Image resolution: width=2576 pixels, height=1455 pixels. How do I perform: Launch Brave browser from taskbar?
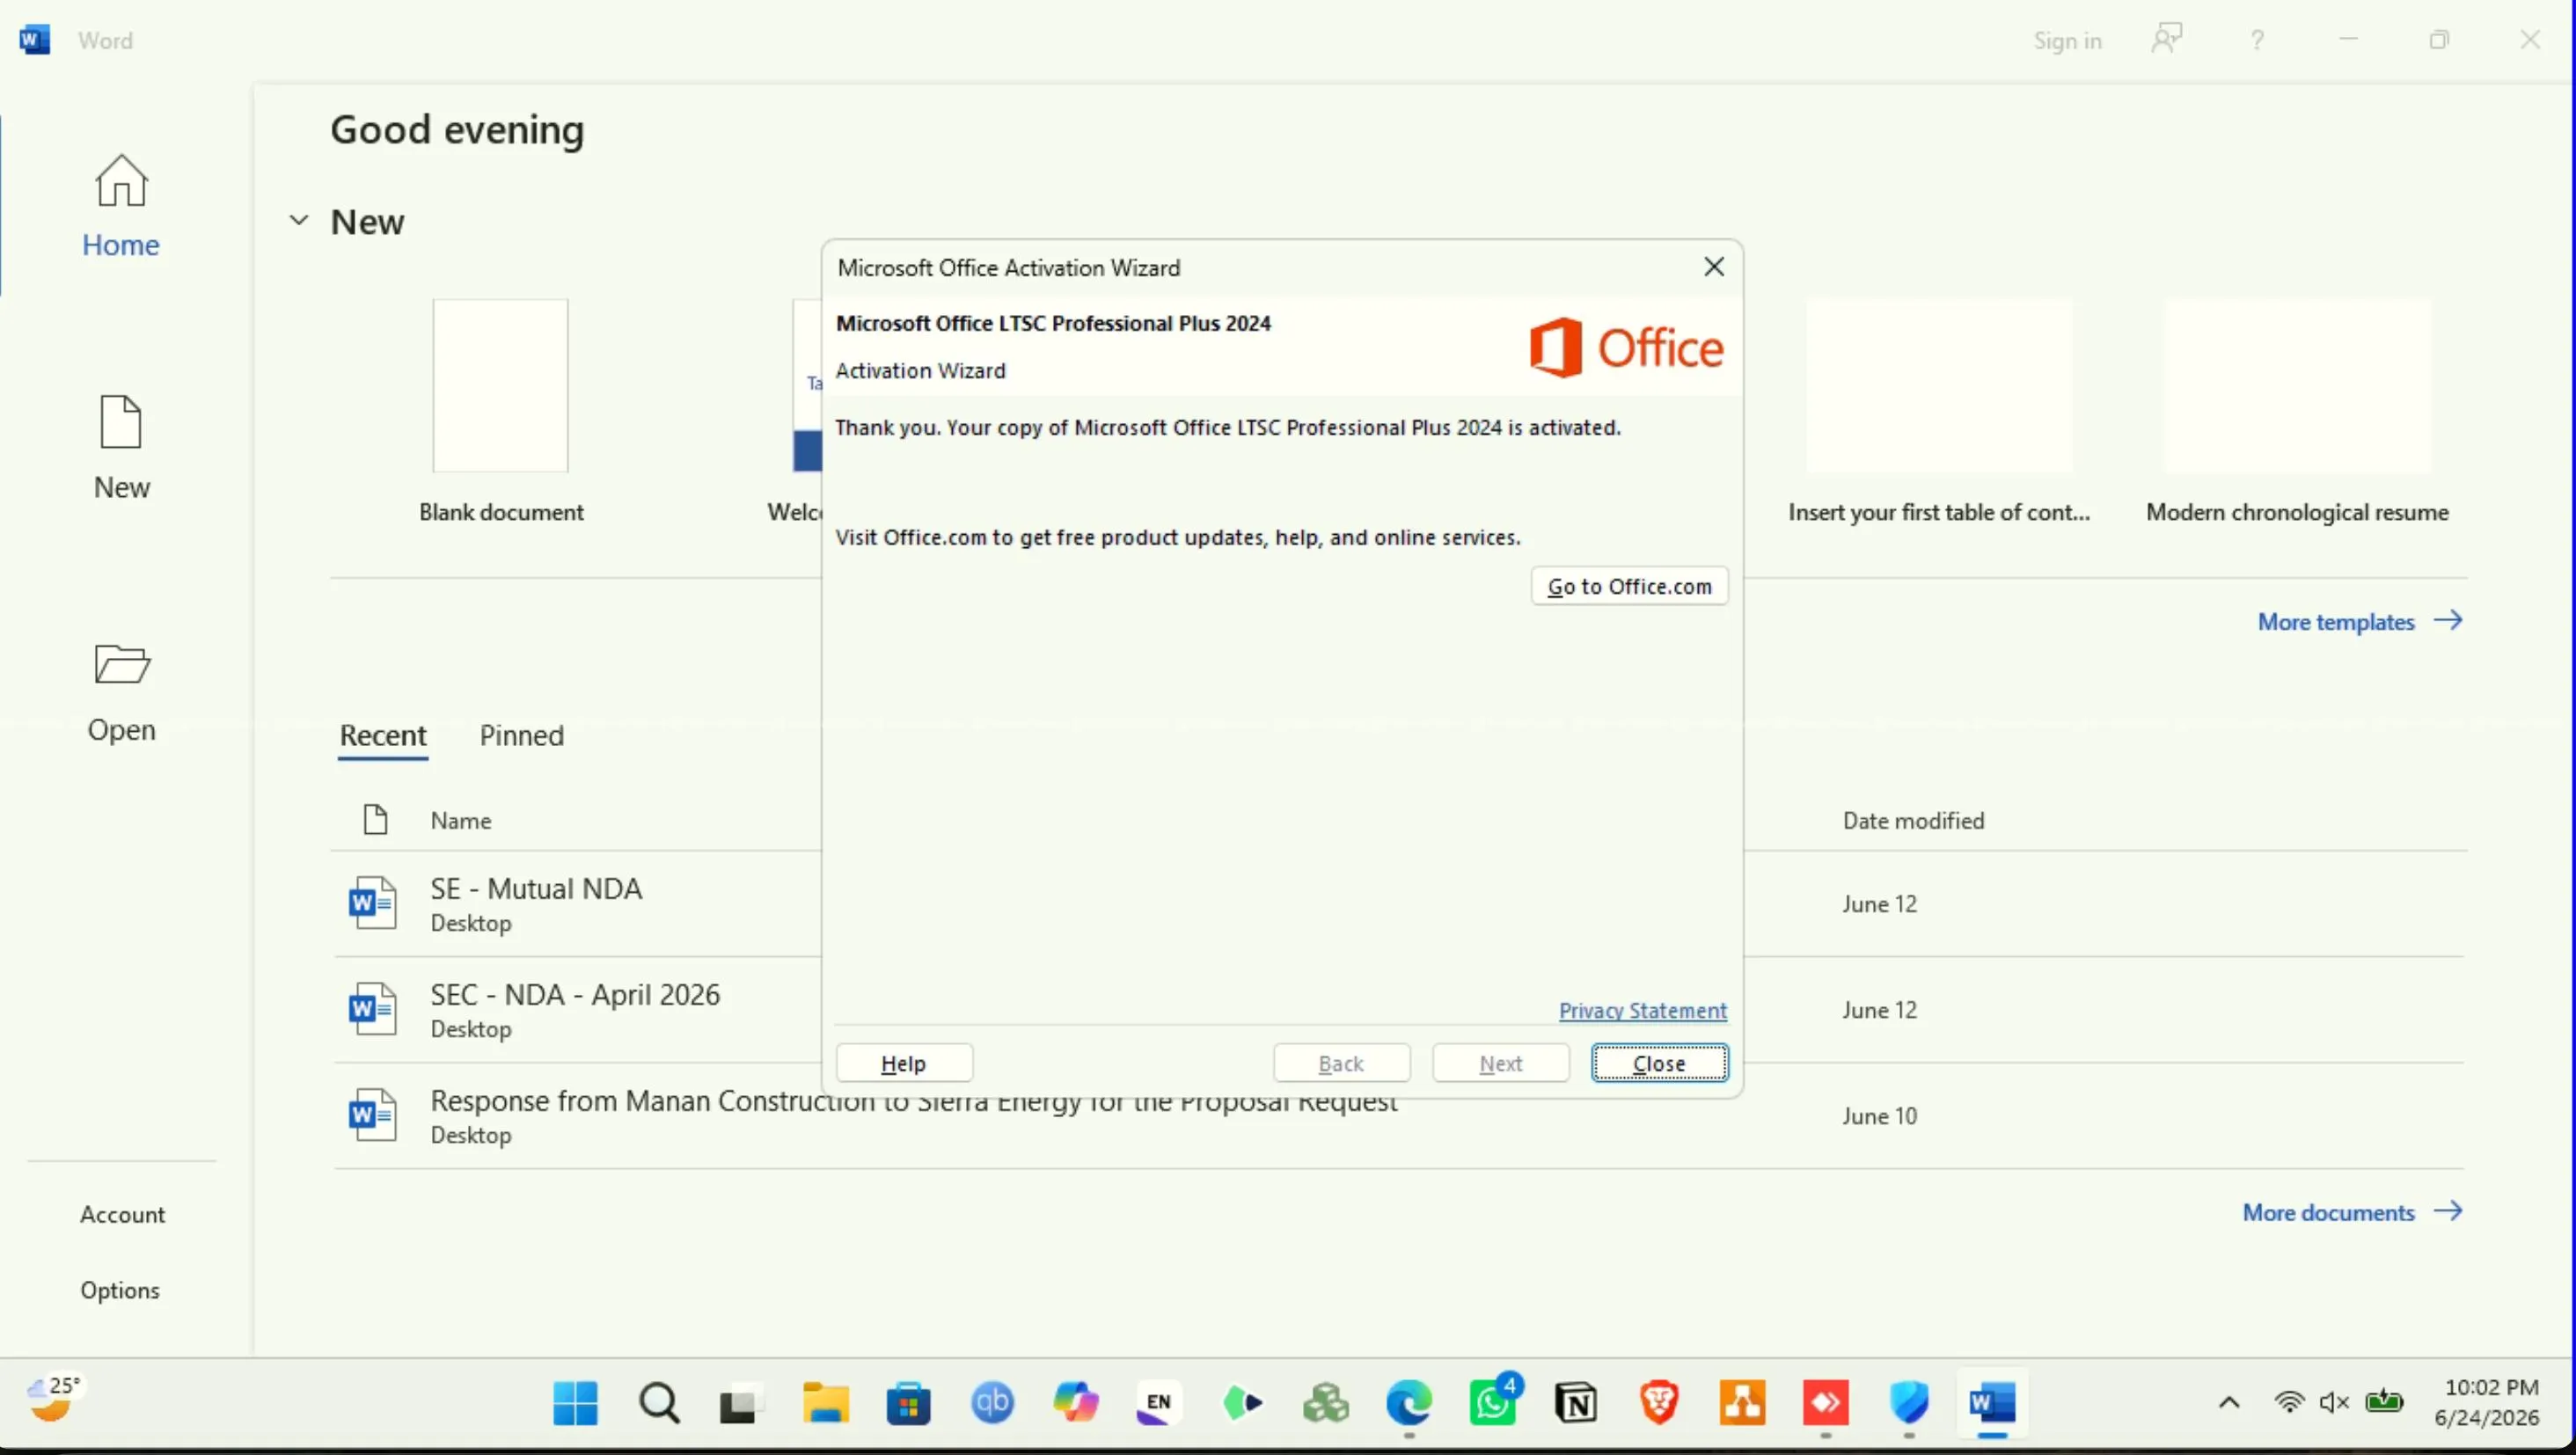point(1659,1404)
